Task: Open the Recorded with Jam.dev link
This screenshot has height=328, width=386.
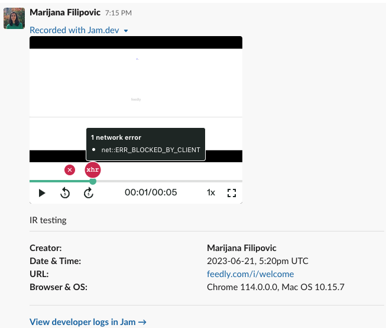Action: click(74, 30)
